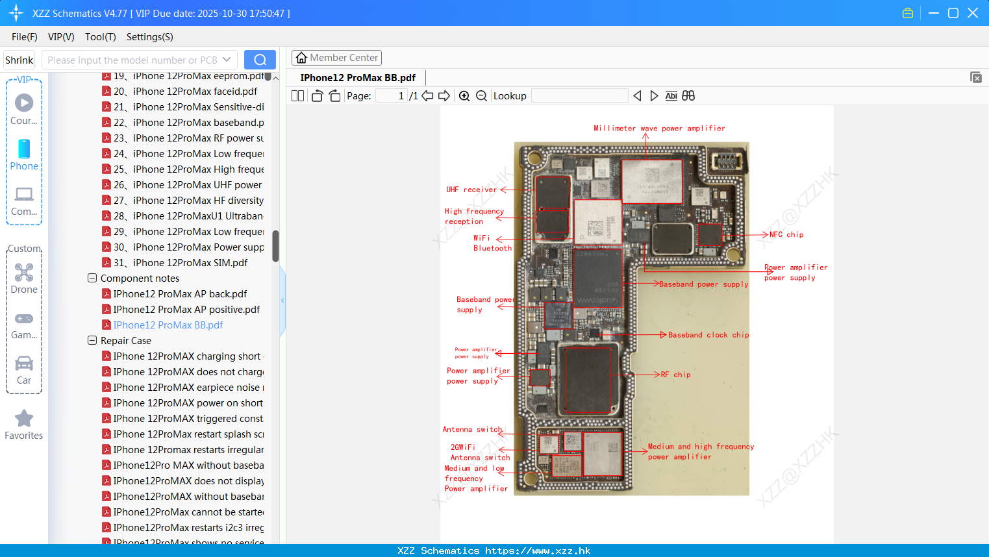Go to the previous page arrow
989x557 pixels.
click(427, 95)
